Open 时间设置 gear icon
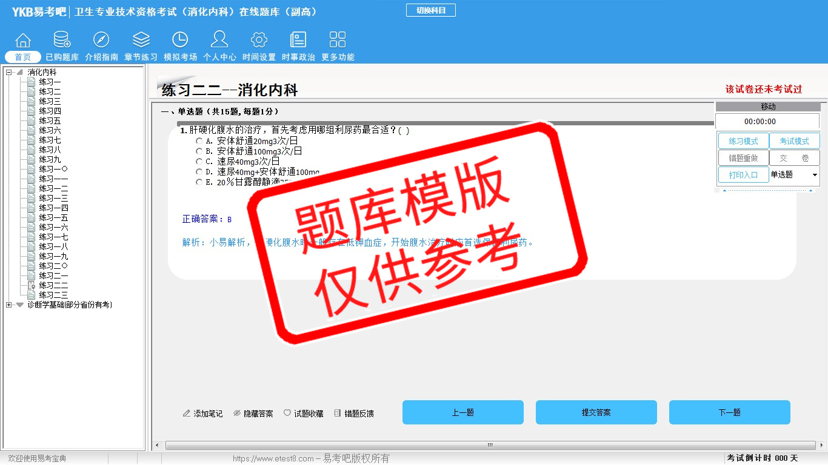This screenshot has width=828, height=465. tap(259, 41)
